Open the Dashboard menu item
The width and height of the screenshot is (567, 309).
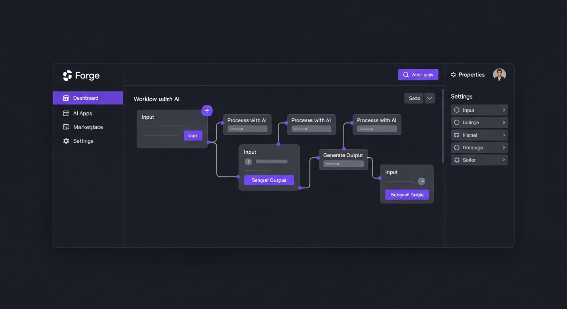pos(85,98)
